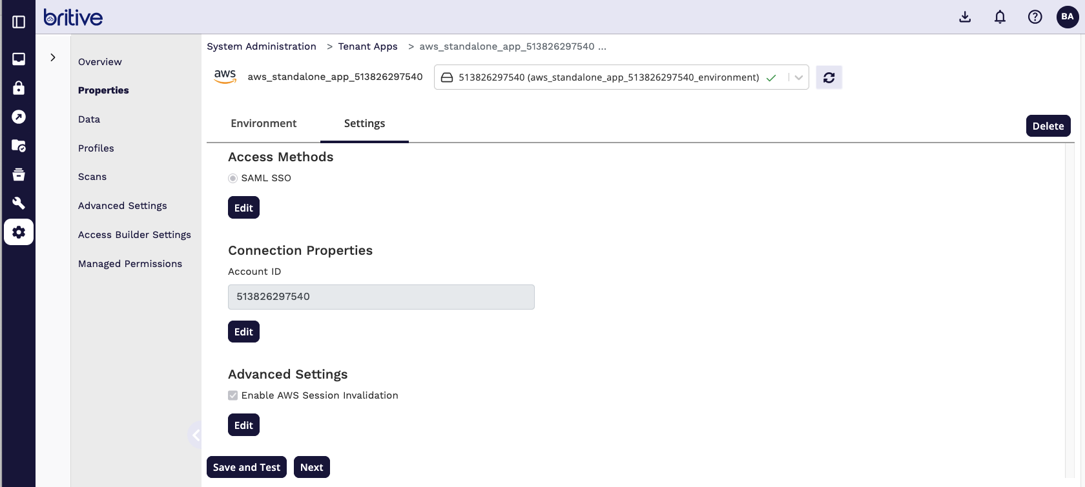Open Managed Permissions in the side menu
The width and height of the screenshot is (1085, 487).
click(x=130, y=264)
